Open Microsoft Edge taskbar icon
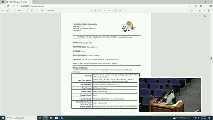213x120 pixels. 46,118
